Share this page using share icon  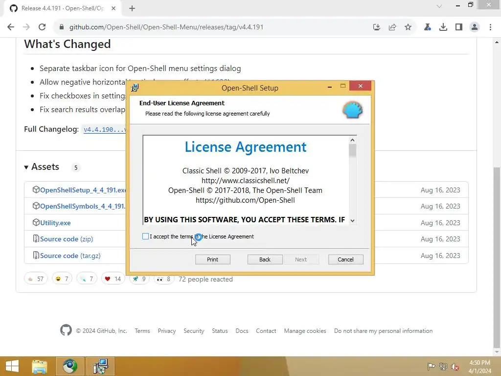click(392, 27)
